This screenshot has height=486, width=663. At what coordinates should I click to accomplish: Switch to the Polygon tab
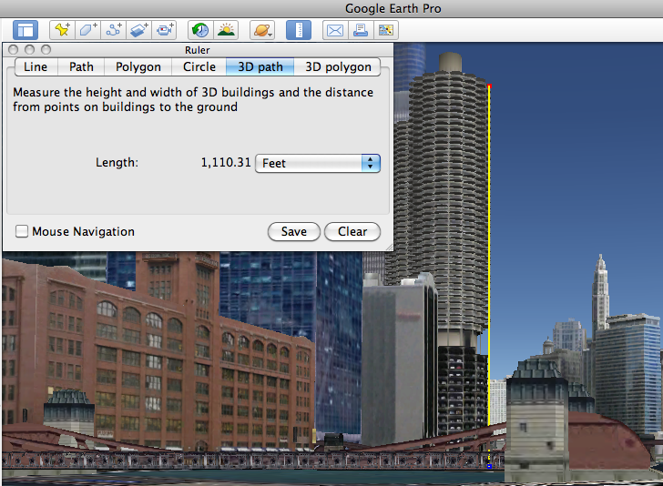pyautogui.click(x=138, y=66)
